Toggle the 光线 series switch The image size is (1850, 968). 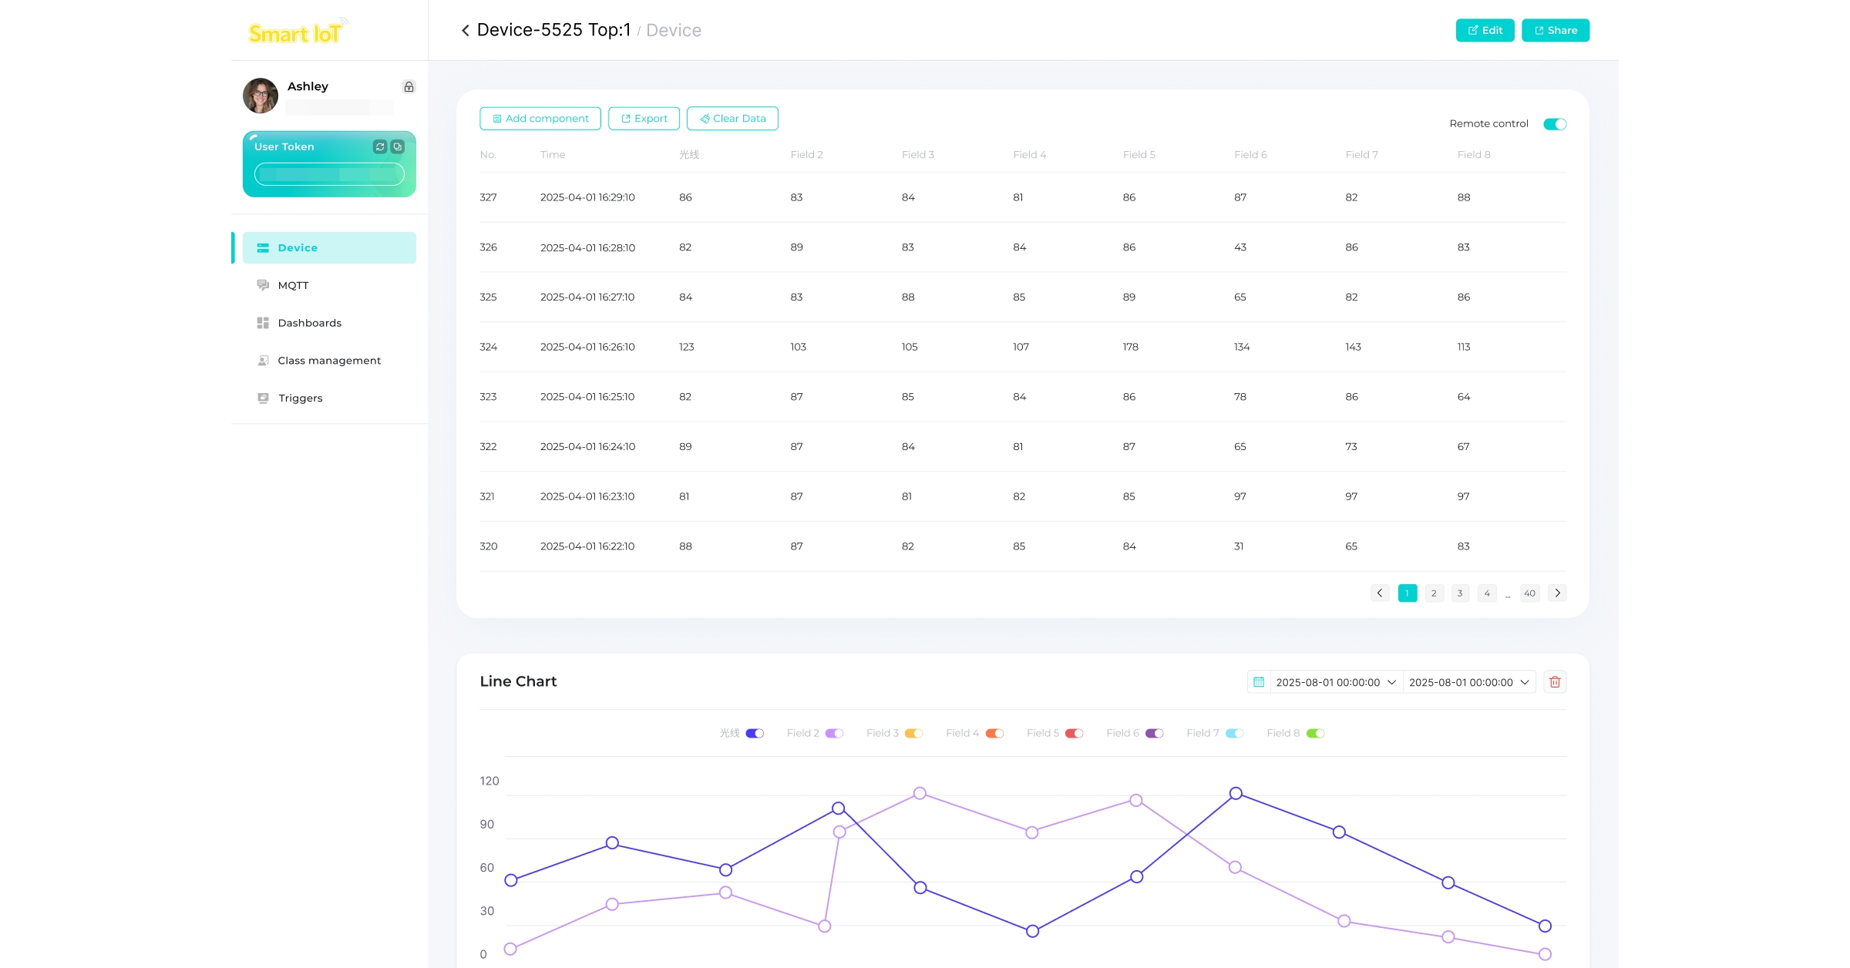tap(755, 734)
